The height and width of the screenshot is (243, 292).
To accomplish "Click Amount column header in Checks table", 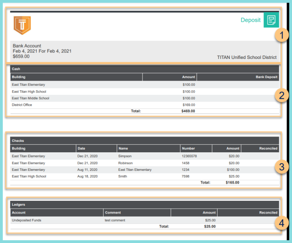I will click(227, 148).
